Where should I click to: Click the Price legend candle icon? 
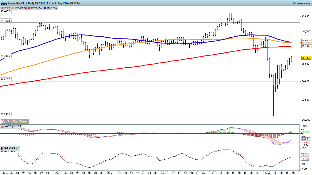pos(2,8)
